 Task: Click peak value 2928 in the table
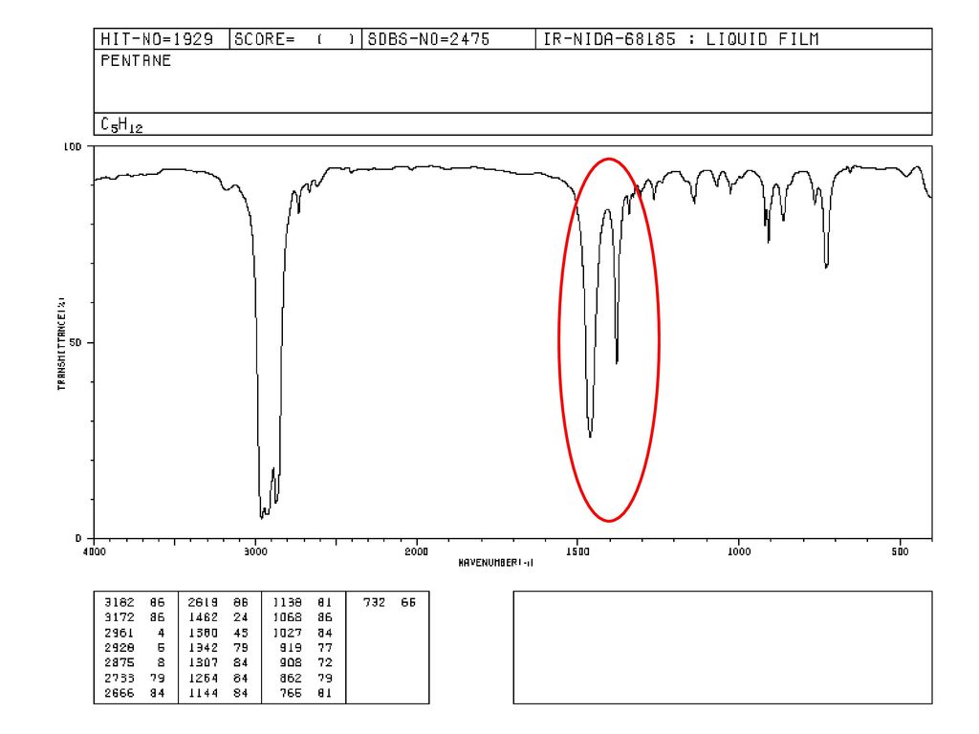coord(120,648)
